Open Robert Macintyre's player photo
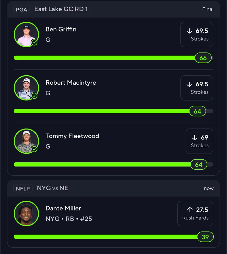 26,87
